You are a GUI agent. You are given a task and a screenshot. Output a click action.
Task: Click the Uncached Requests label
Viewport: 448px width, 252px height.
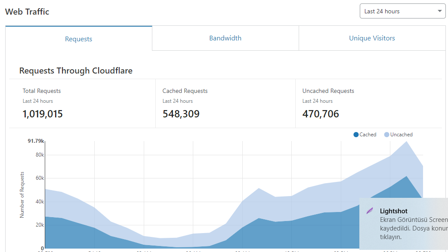coord(328,91)
